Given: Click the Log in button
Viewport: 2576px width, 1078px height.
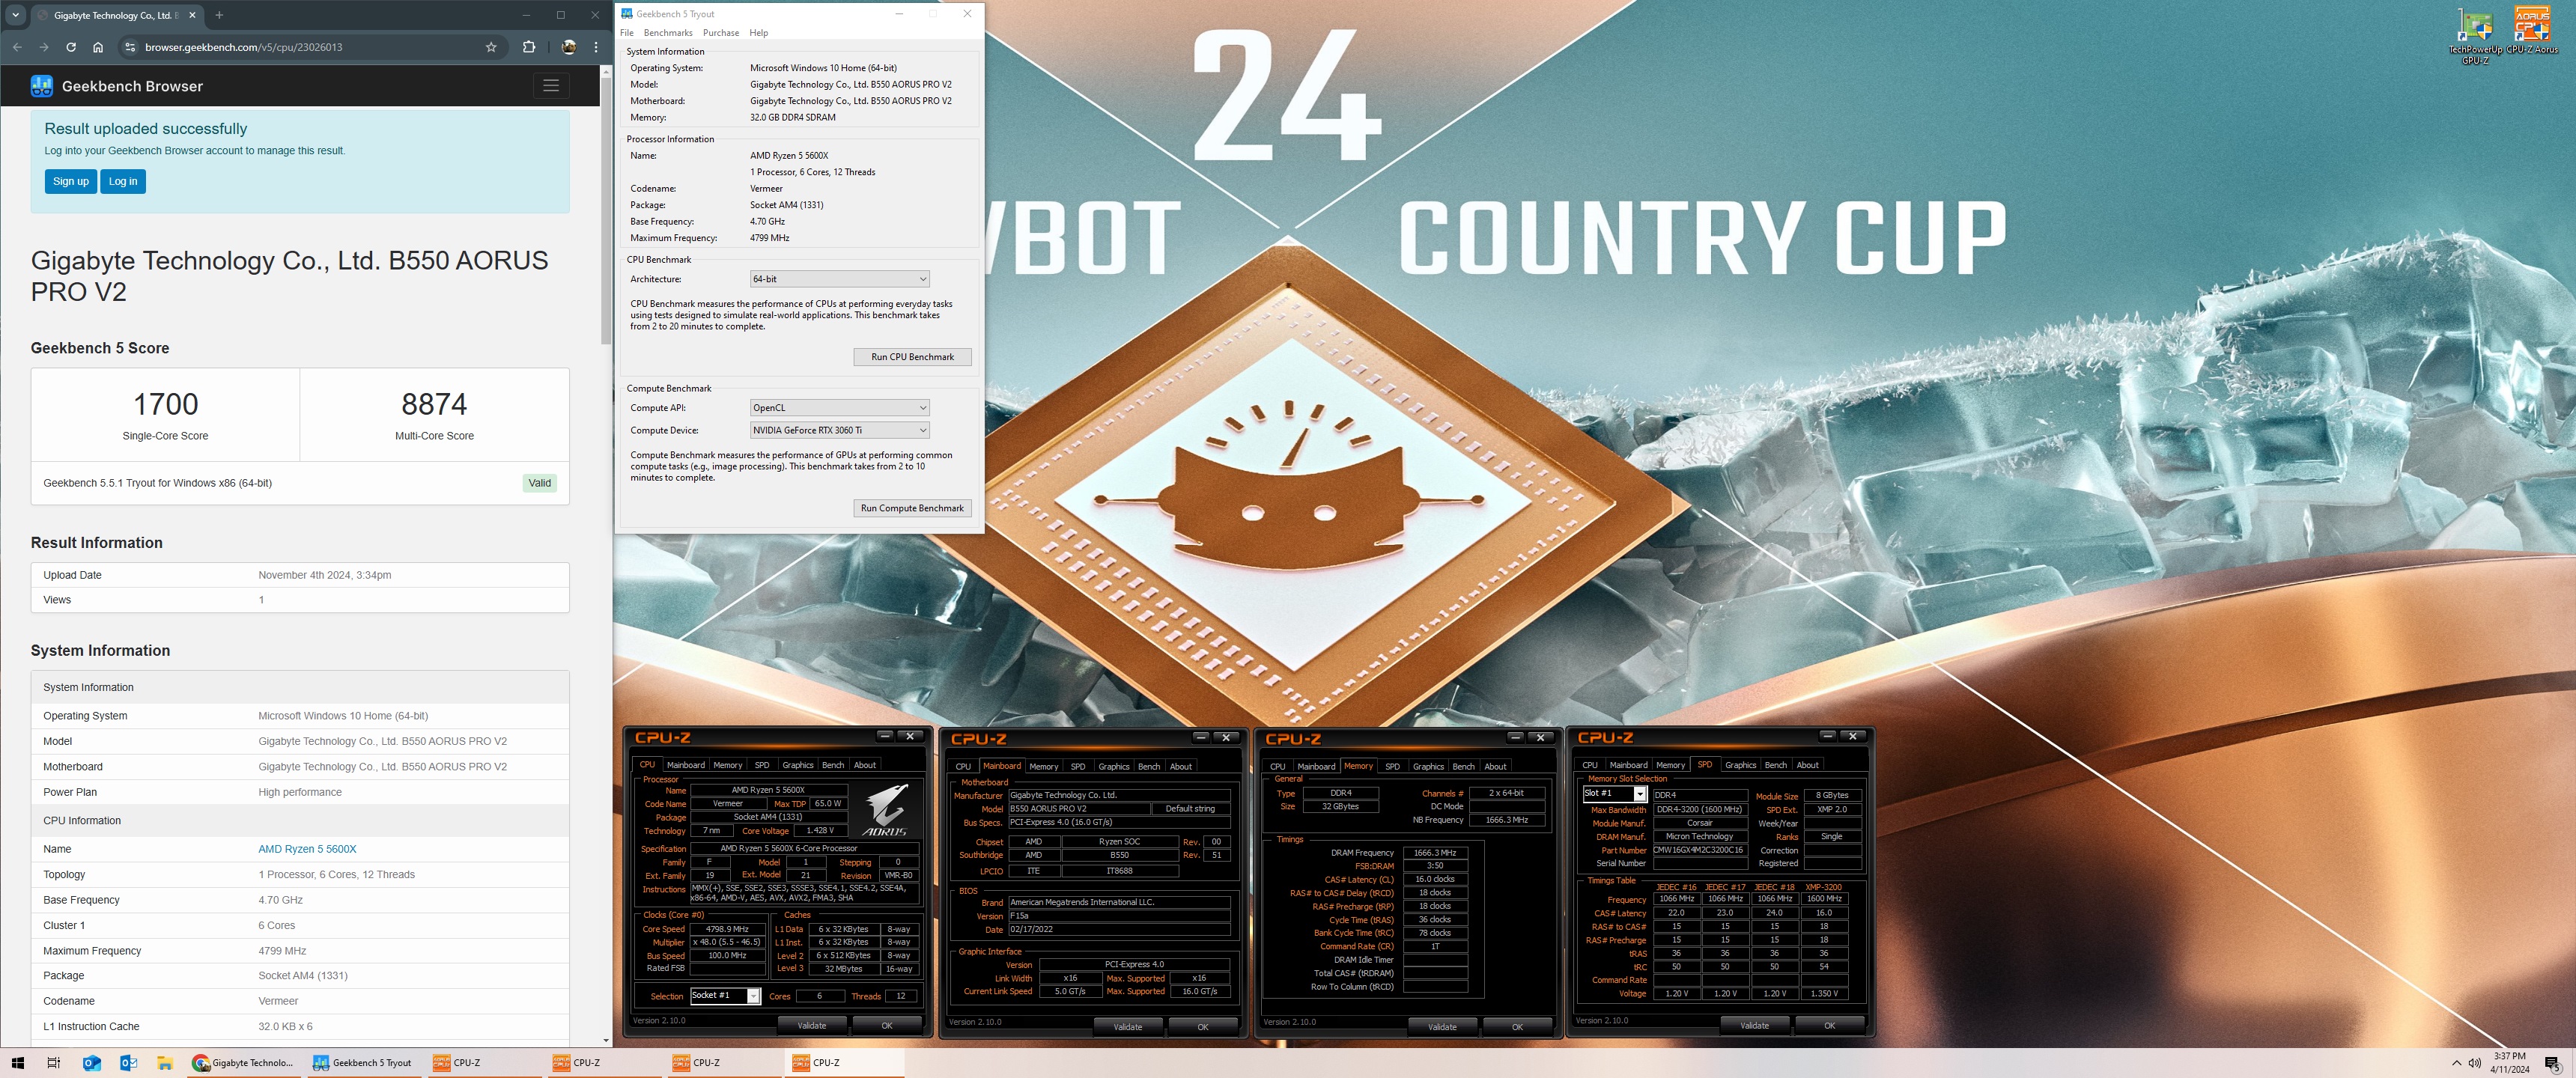Looking at the screenshot, I should tap(123, 181).
